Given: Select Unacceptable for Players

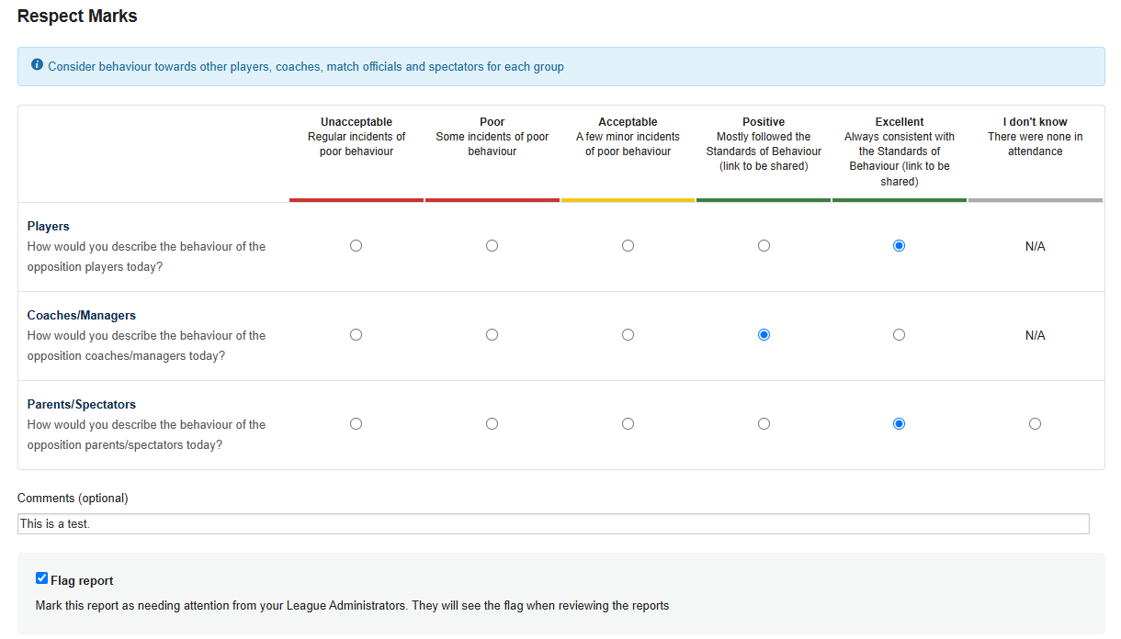Looking at the screenshot, I should [x=357, y=246].
